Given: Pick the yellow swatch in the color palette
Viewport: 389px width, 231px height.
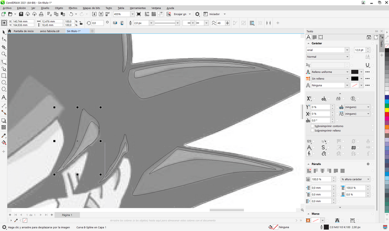Looking at the screenshot, I should point(387,110).
